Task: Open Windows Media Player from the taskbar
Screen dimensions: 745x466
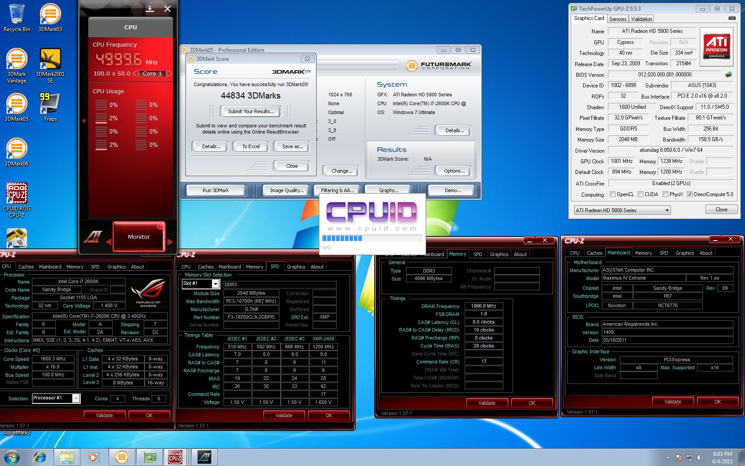Action: tap(94, 457)
